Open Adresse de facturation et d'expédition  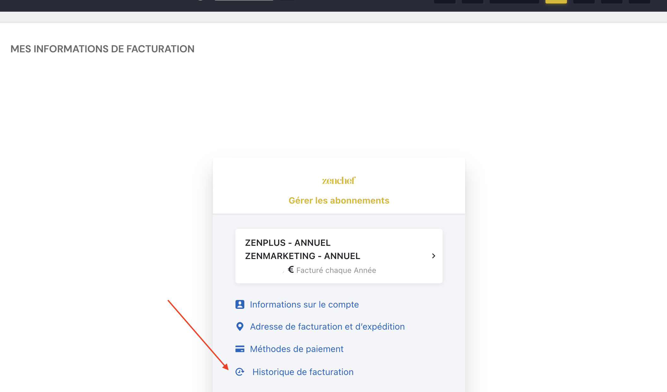(327, 326)
